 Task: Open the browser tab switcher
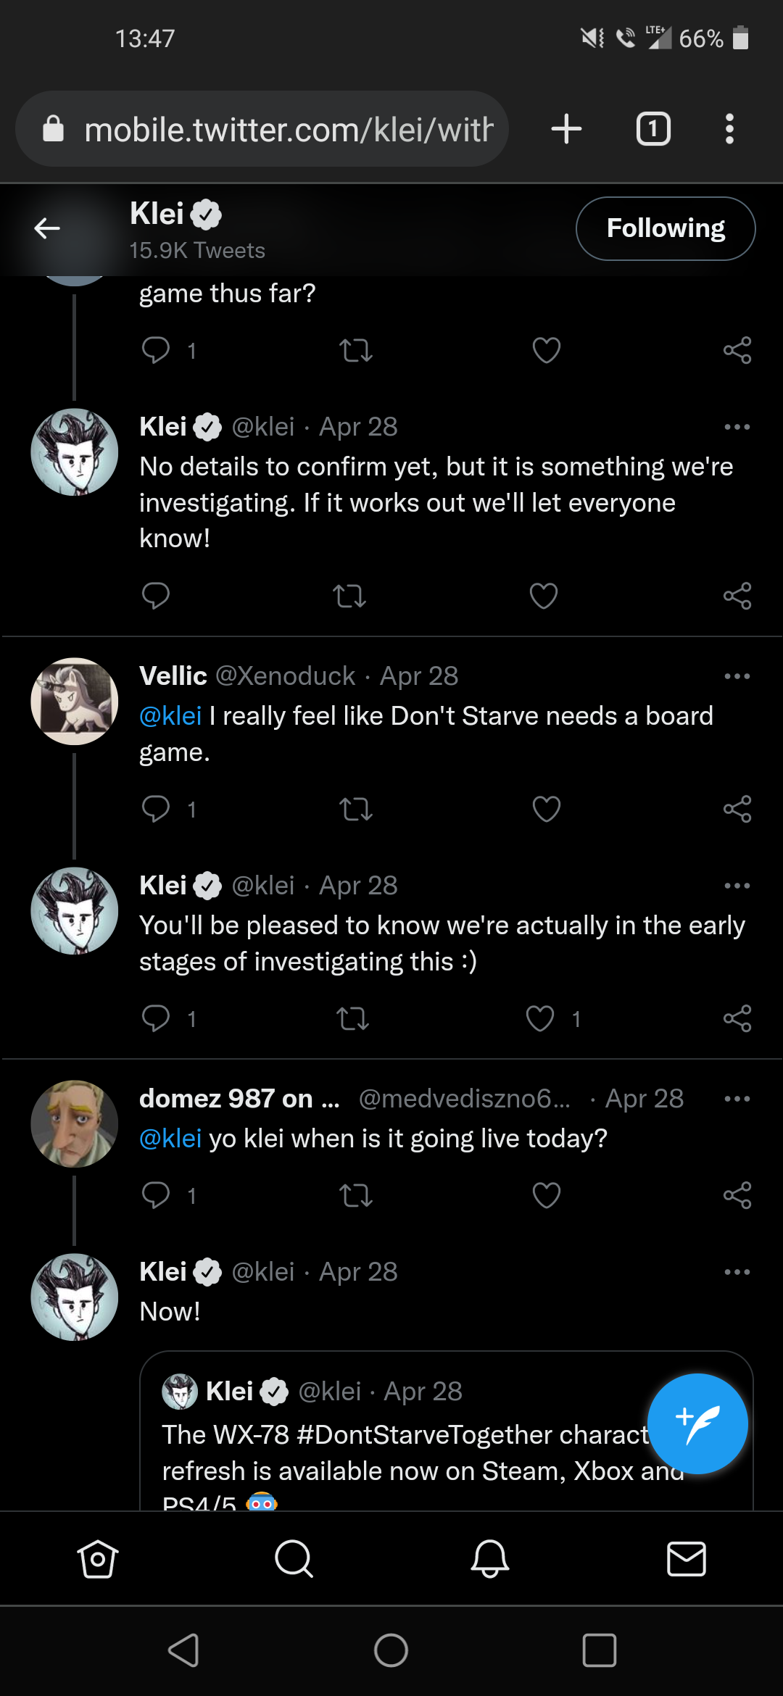[x=653, y=129]
